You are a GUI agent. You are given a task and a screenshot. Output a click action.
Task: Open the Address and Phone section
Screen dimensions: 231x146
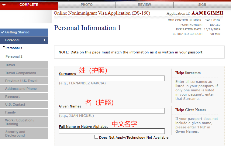click(21, 89)
